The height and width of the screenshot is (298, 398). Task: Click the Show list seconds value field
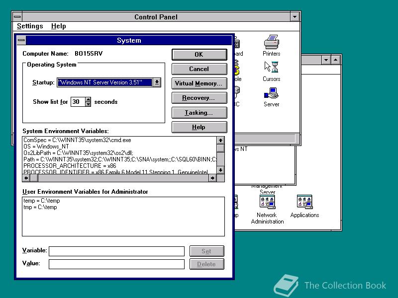(78, 102)
